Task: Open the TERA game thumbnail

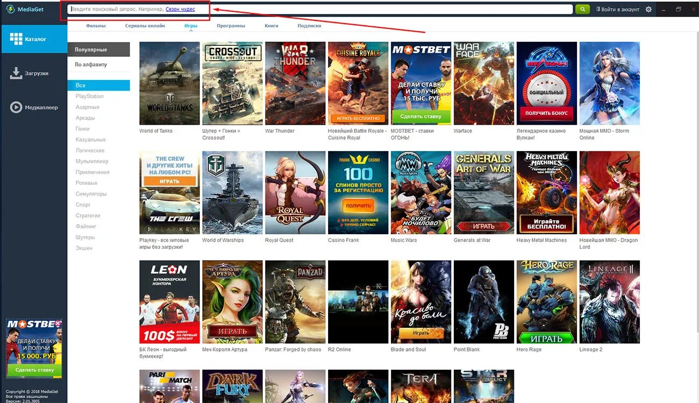Action: click(421, 386)
